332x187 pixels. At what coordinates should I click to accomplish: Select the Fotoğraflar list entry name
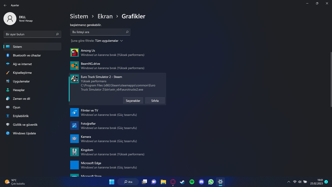coord(88,124)
